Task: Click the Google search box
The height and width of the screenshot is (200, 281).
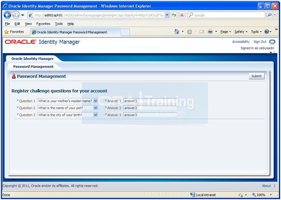Action: tap(226, 15)
